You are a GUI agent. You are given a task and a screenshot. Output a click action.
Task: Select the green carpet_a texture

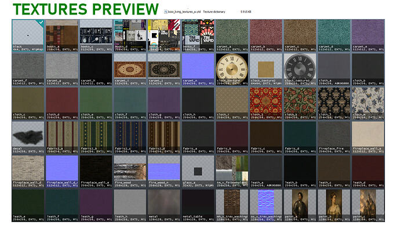click(x=232, y=35)
